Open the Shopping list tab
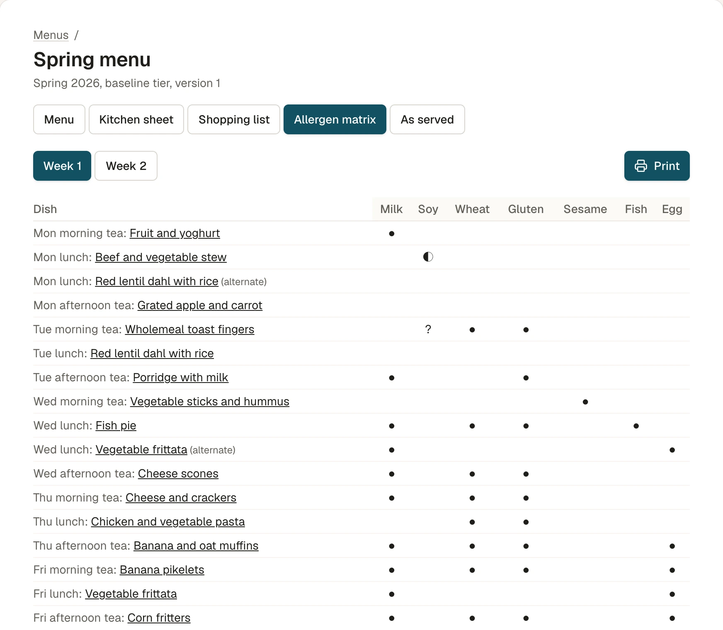 (x=234, y=119)
